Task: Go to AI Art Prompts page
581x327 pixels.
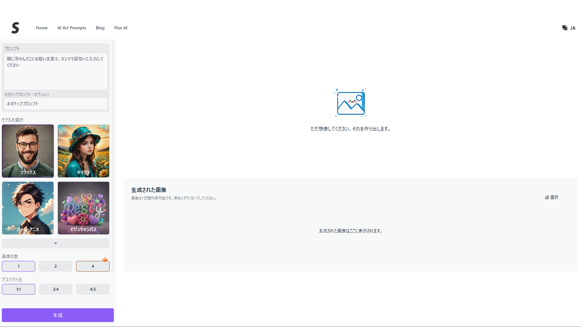Action: click(x=72, y=28)
